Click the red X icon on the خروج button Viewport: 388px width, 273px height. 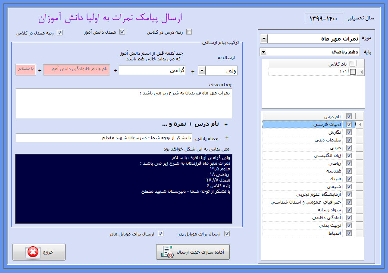(x=33, y=252)
